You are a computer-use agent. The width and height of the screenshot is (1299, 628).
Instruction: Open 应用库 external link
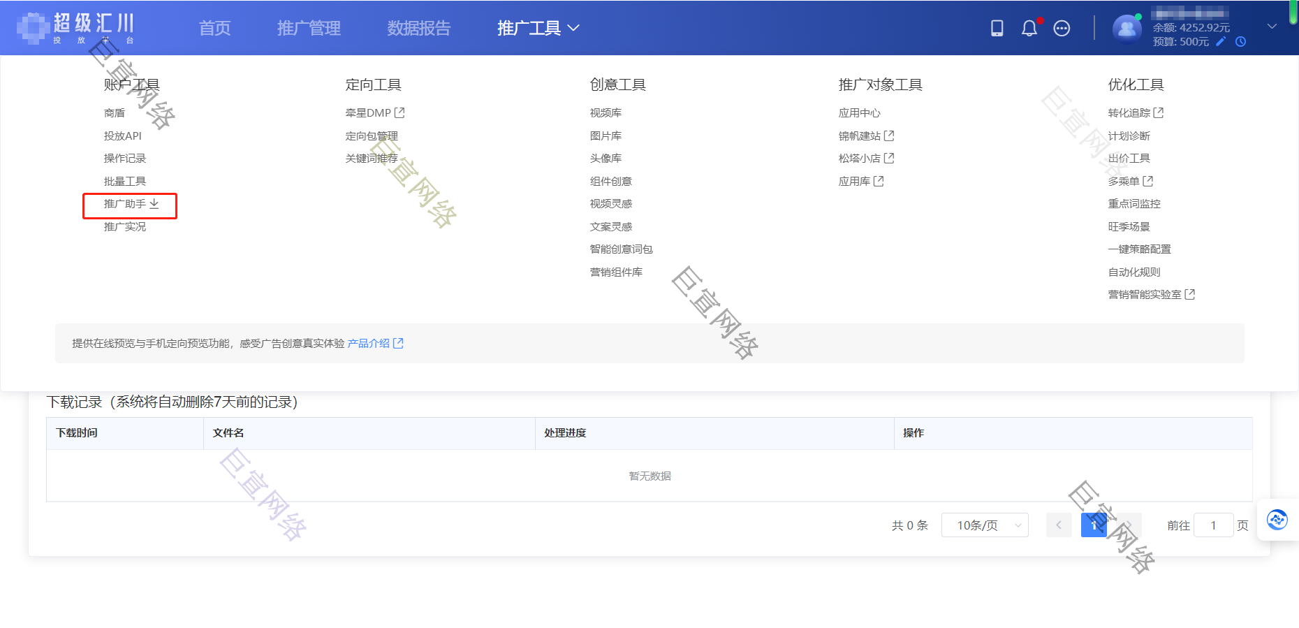pyautogui.click(x=861, y=181)
